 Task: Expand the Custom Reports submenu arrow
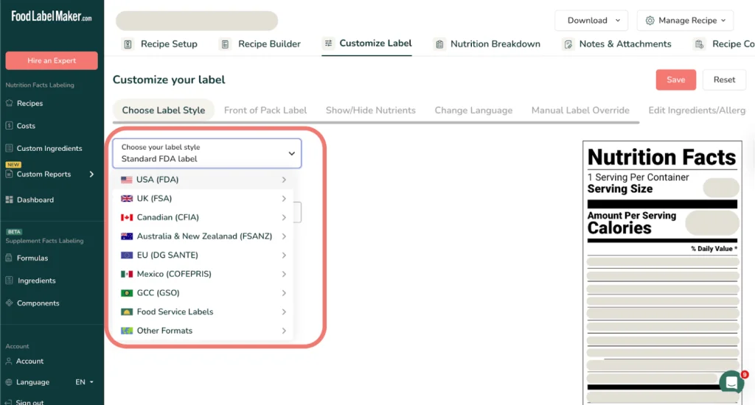pyautogui.click(x=91, y=175)
